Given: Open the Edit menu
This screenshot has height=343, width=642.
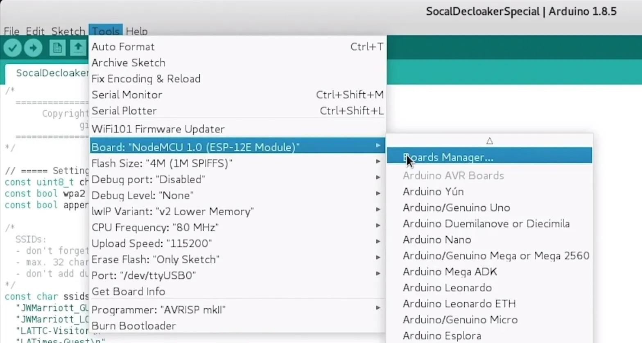Looking at the screenshot, I should tap(35, 31).
